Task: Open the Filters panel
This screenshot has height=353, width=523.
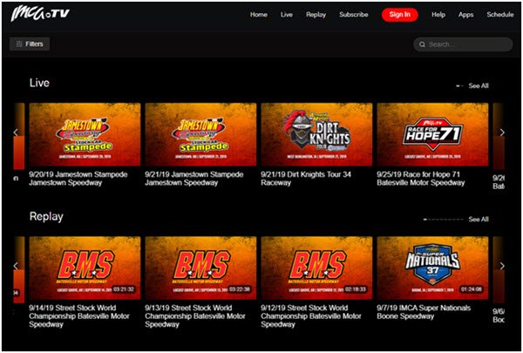Action: [30, 44]
